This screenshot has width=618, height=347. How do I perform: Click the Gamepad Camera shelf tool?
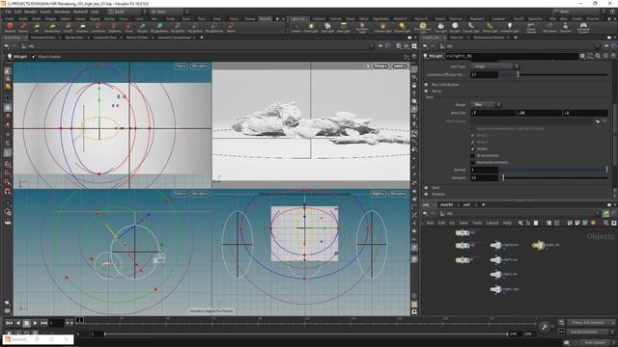coord(583,28)
